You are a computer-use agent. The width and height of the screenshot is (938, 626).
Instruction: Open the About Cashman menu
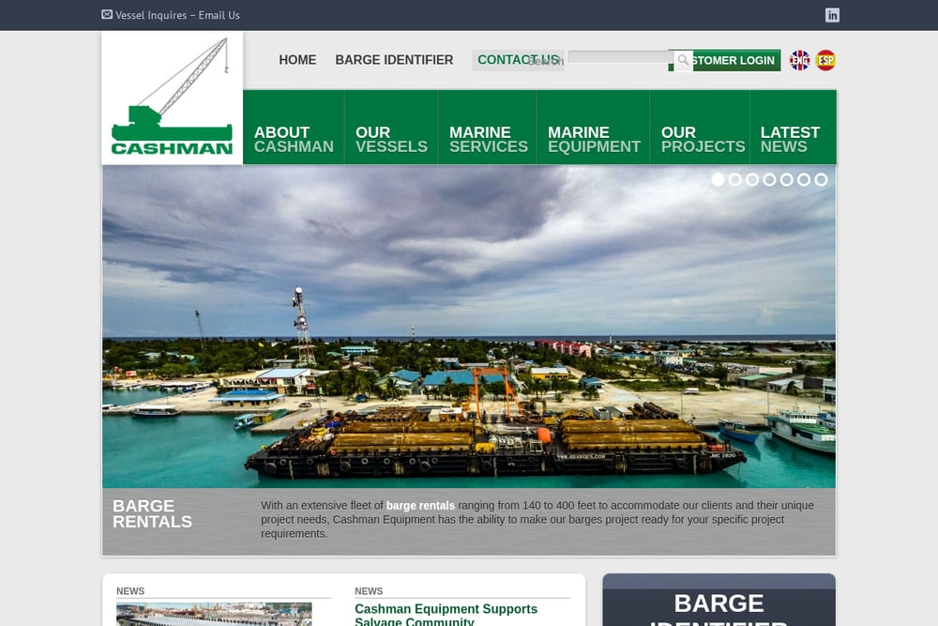coord(294,128)
